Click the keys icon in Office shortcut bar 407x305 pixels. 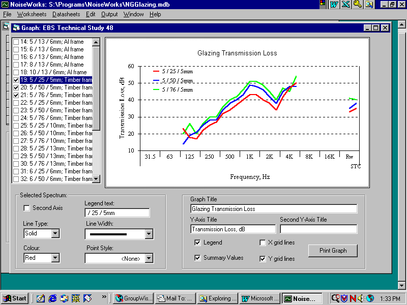point(358,5)
